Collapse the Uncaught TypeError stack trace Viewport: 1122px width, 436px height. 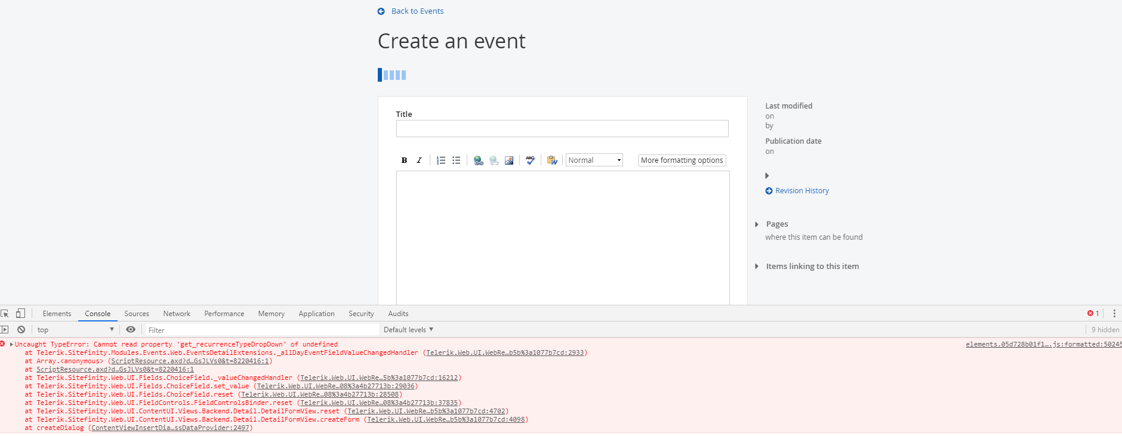click(x=11, y=344)
